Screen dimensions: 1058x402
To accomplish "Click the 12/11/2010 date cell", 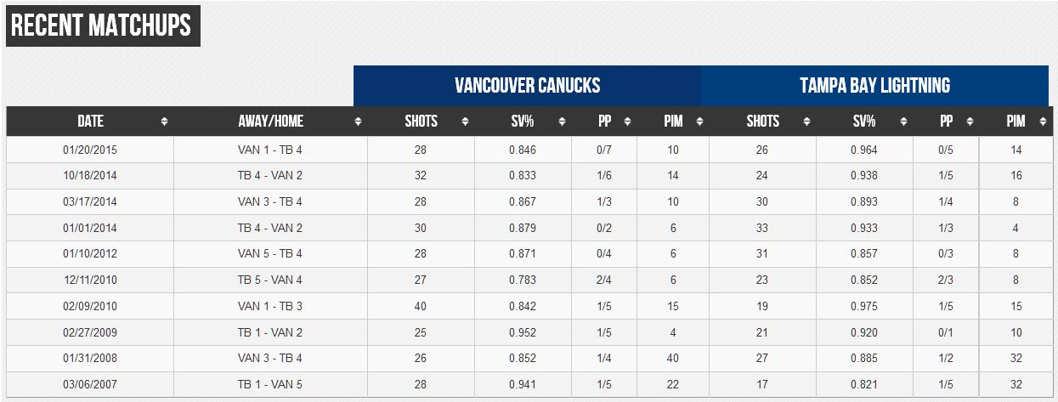I will 90,280.
